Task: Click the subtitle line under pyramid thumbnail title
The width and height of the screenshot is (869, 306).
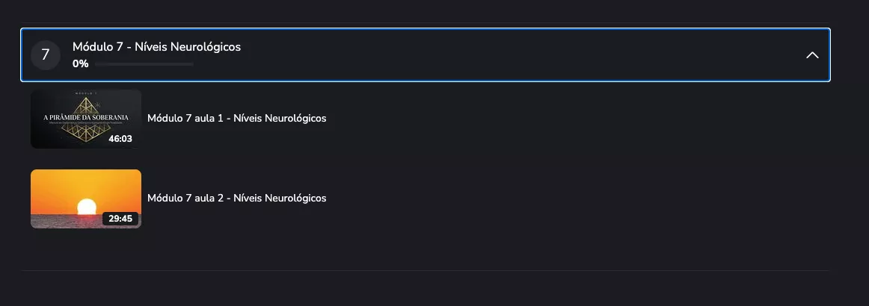Action: (86, 125)
